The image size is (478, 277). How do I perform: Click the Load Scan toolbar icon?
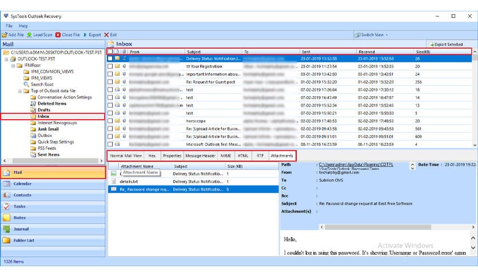point(29,35)
